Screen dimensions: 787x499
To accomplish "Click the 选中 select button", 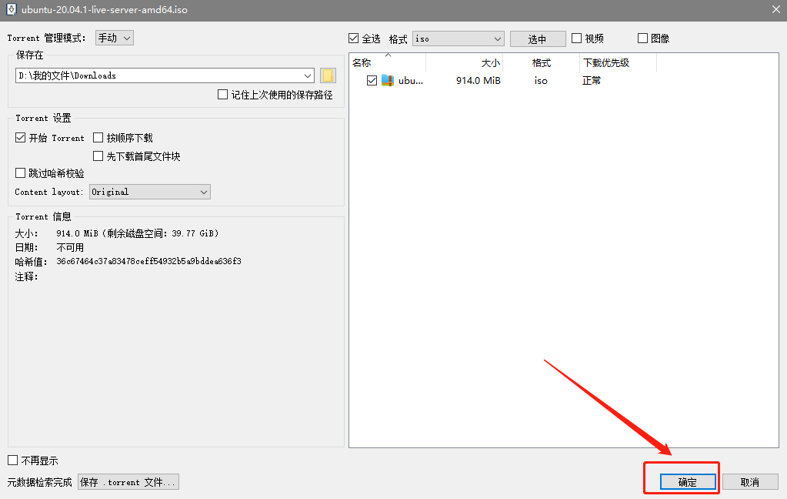I will [538, 39].
